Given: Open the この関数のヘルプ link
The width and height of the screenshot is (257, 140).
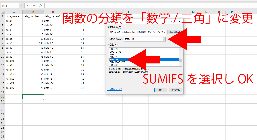Looking at the screenshot, I should [115, 89].
